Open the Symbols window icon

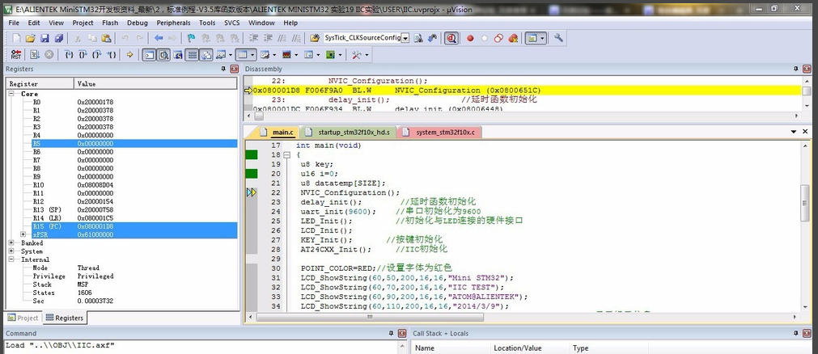pos(178,55)
